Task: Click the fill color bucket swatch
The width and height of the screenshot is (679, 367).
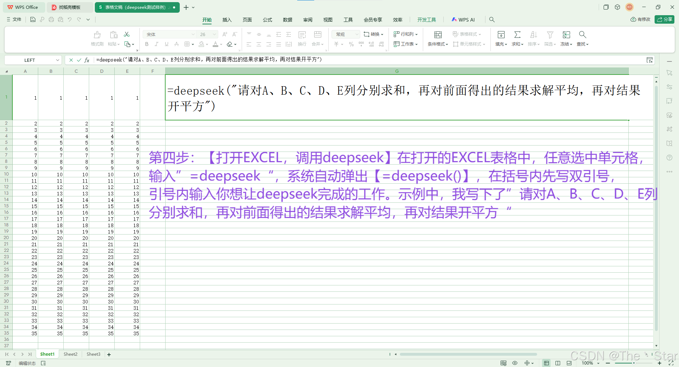Action: 201,44
